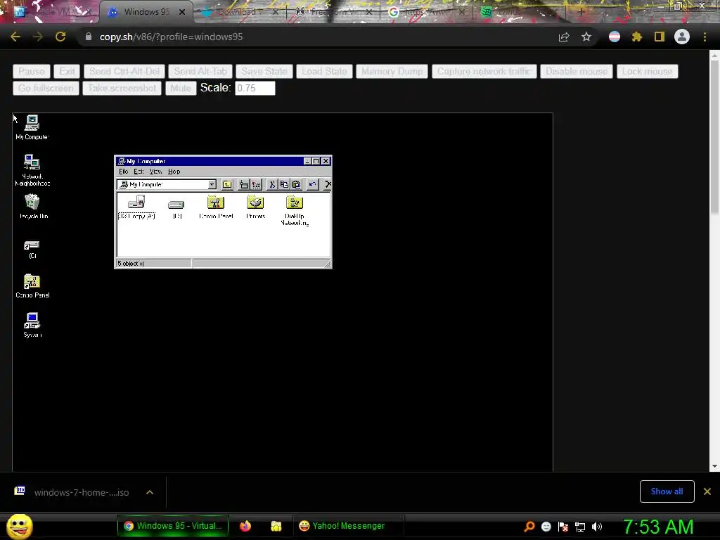
Task: Click Map Network Drive toolbar icon
Action: pos(244,185)
